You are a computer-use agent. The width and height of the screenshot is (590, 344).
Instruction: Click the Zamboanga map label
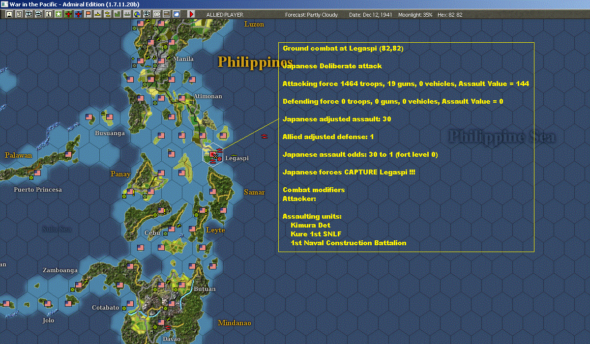point(60,270)
